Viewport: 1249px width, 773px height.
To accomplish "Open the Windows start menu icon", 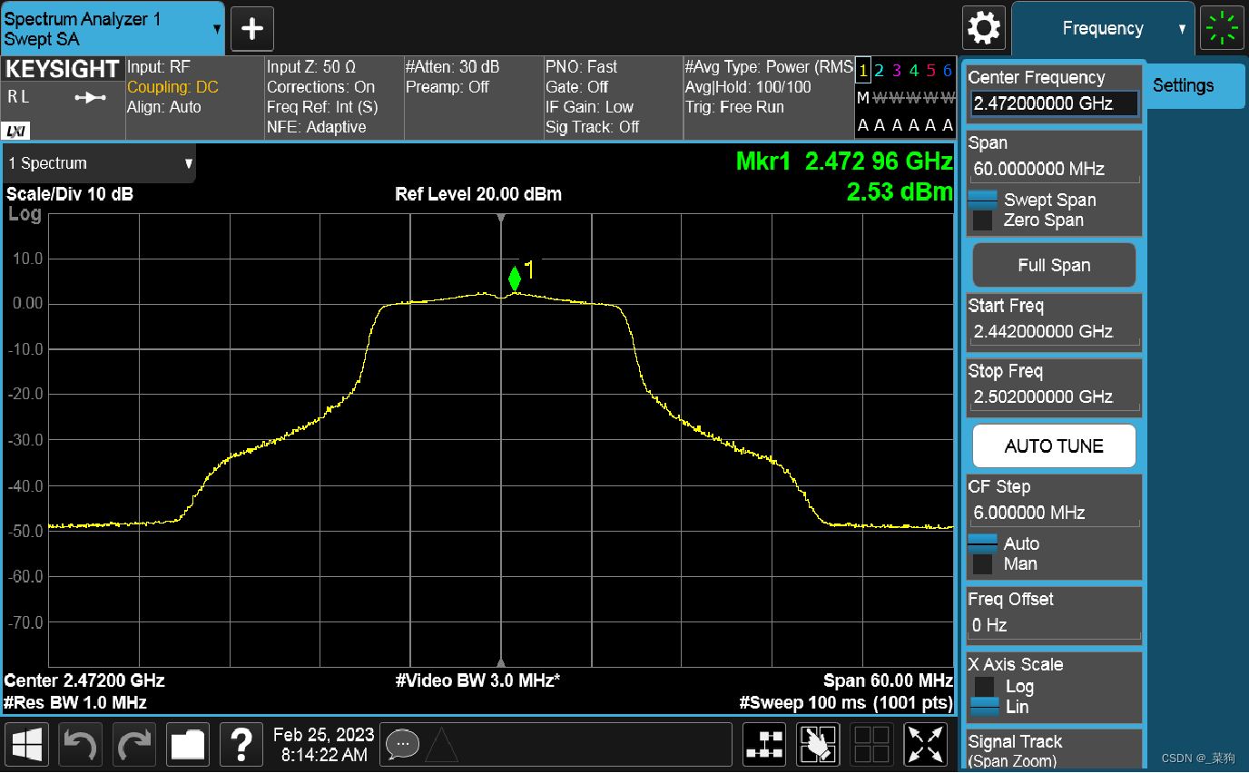I will click(x=27, y=745).
